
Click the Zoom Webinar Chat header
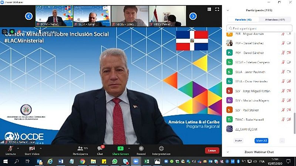(x=259, y=152)
